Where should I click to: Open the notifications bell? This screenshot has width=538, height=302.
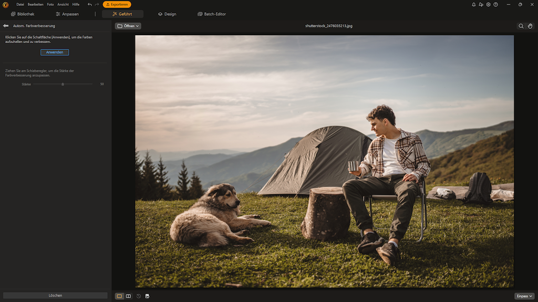tap(473, 4)
